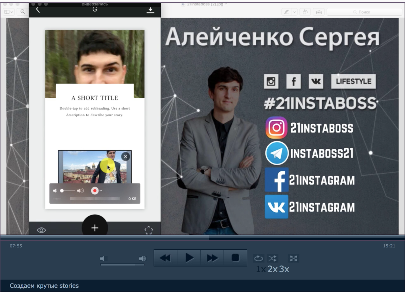Adjust the recording panel volume slider

(68, 191)
